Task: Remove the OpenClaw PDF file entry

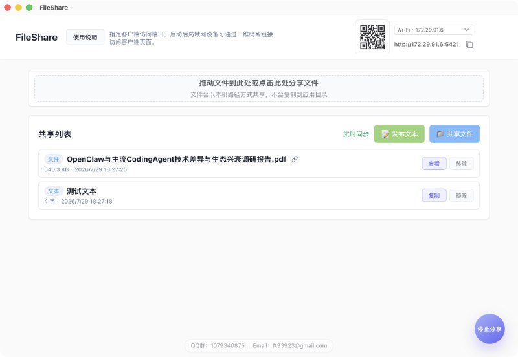Action: pos(461,164)
